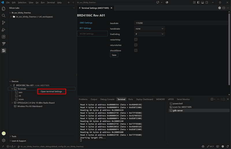Open settings gear in editor title area
This screenshot has height=149, width=231.
219,8
